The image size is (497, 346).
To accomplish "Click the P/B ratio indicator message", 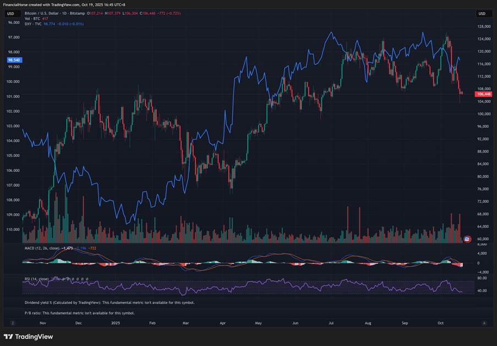I will coord(79,313).
